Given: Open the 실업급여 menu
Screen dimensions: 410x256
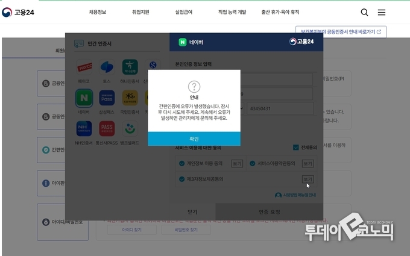Looking at the screenshot, I should 183,12.
